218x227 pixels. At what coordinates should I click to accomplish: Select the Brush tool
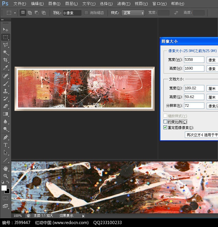coord(6,84)
